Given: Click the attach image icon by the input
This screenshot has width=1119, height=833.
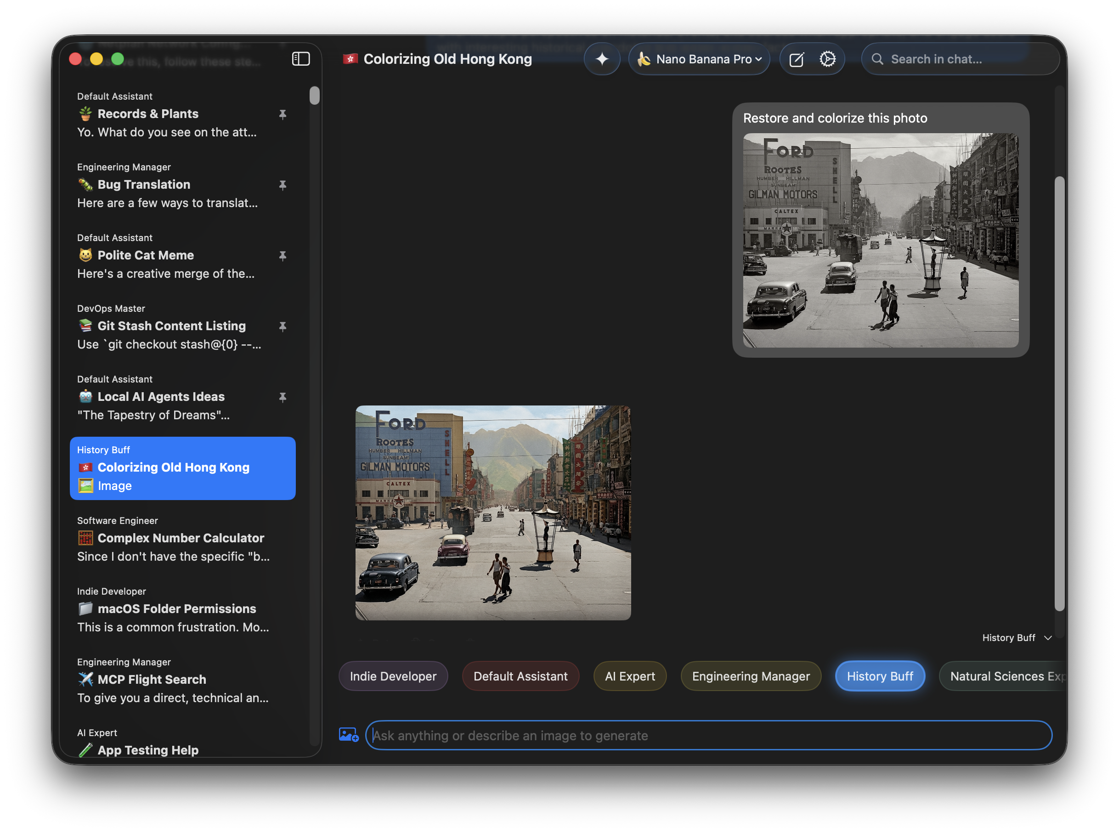Looking at the screenshot, I should tap(349, 735).
